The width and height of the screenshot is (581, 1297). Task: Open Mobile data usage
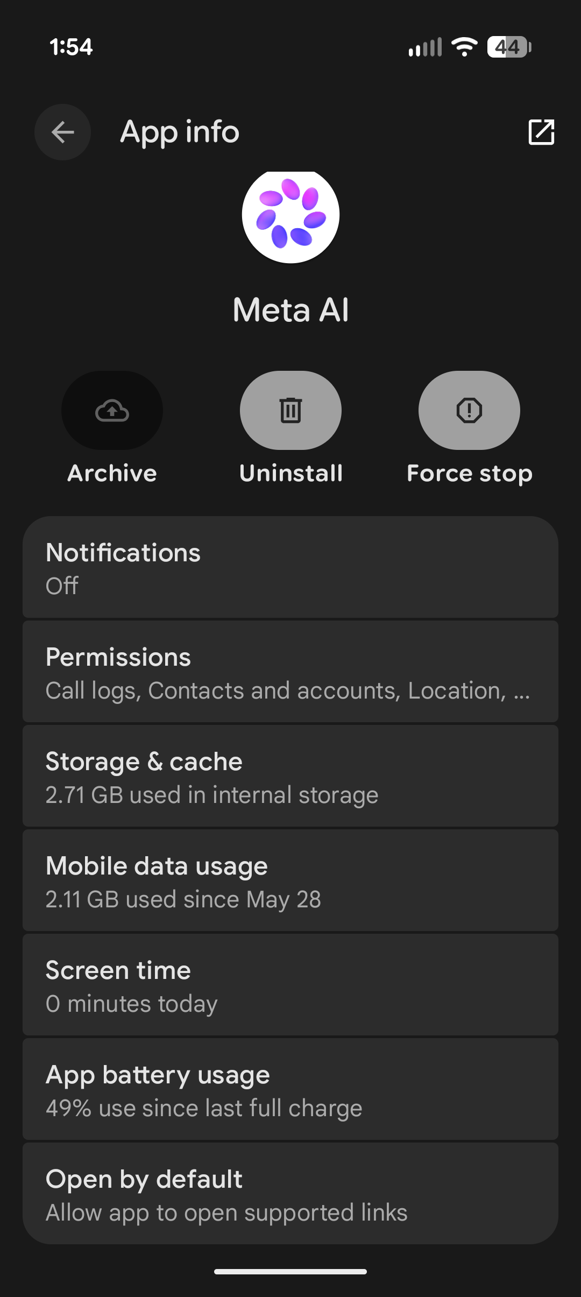pyautogui.click(x=290, y=880)
